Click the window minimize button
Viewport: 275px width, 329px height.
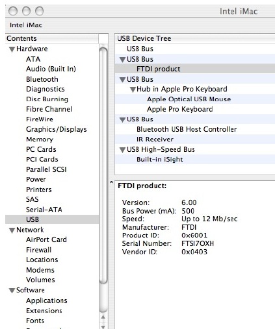pos(26,11)
